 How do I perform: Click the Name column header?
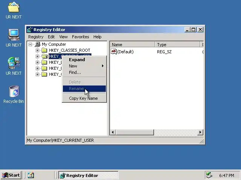click(x=132, y=45)
